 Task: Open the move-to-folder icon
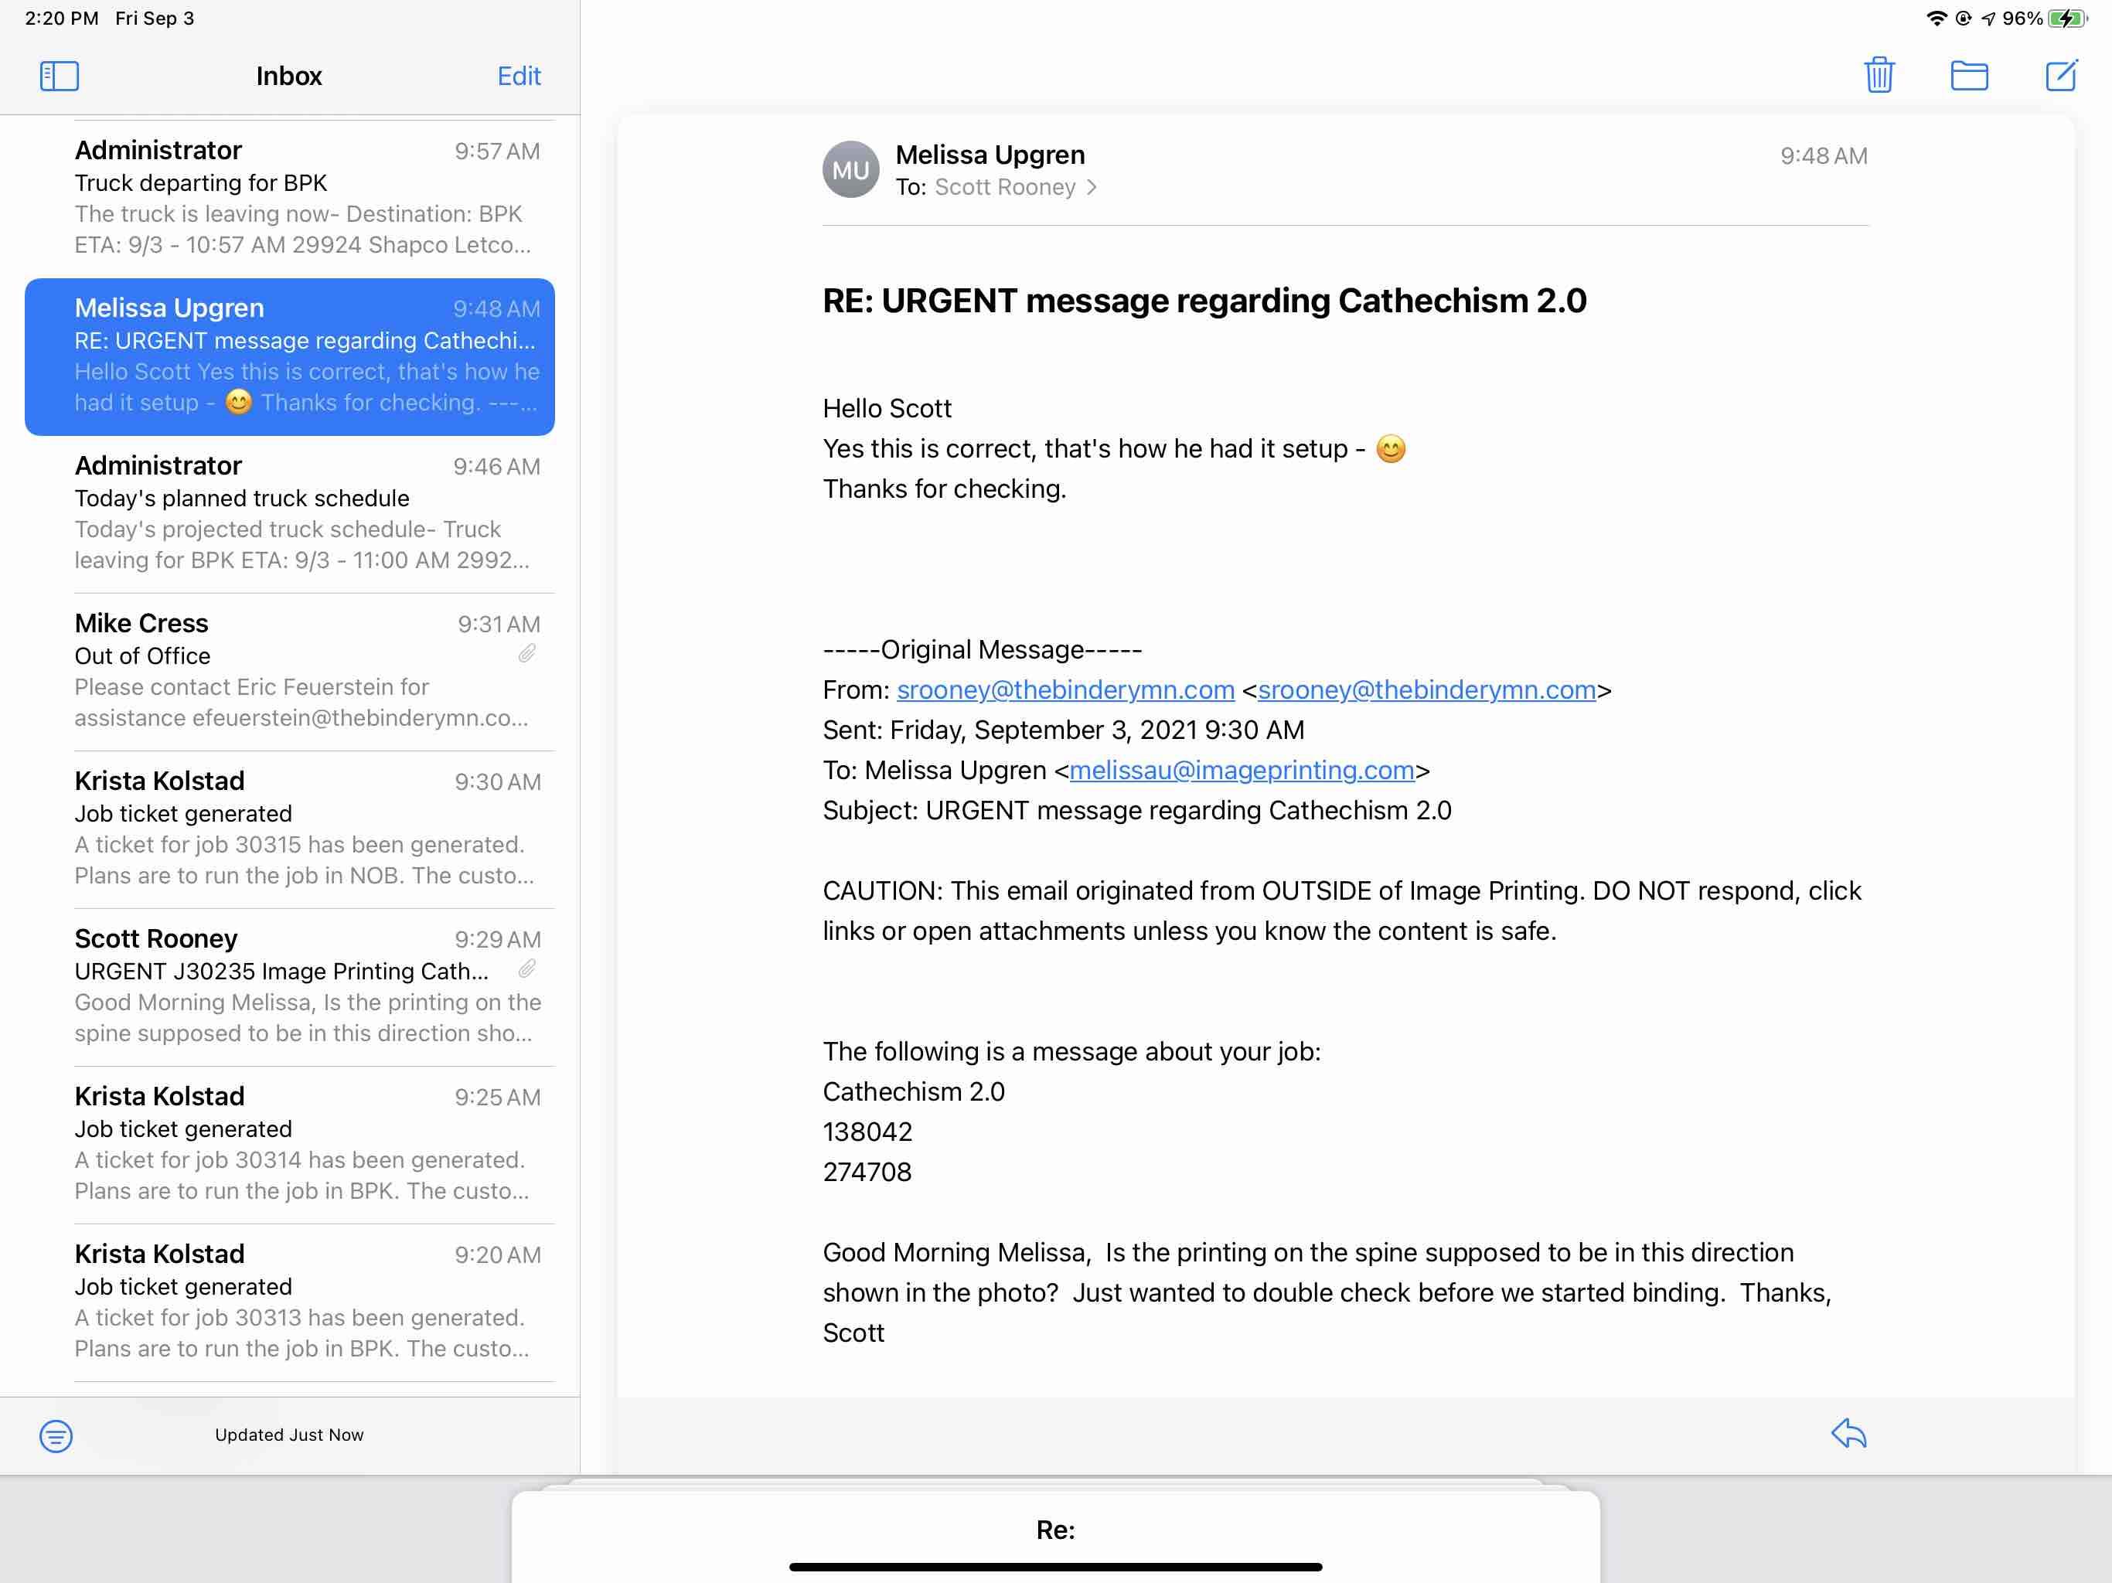click(x=1968, y=76)
